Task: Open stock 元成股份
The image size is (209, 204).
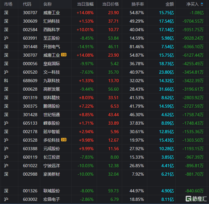Action: tap(52, 149)
